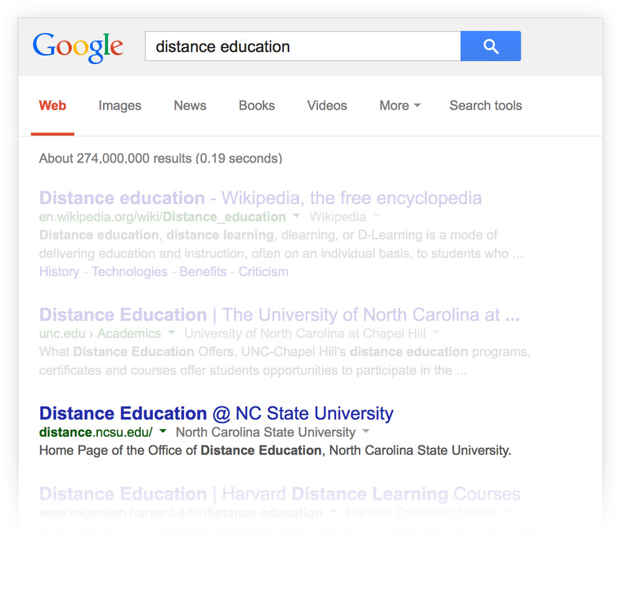Open the Harvard Distance Learning Courses result
The width and height of the screenshot is (621, 598).
(x=280, y=494)
